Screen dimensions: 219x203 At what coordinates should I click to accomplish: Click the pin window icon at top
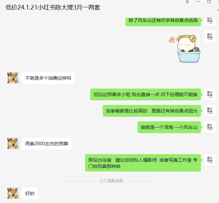tap(187, 2)
